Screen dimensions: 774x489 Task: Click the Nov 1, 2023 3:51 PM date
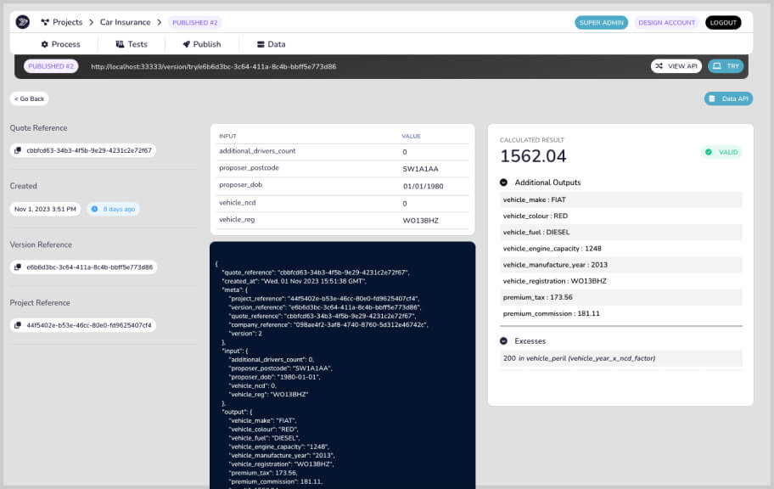pyautogui.click(x=45, y=209)
